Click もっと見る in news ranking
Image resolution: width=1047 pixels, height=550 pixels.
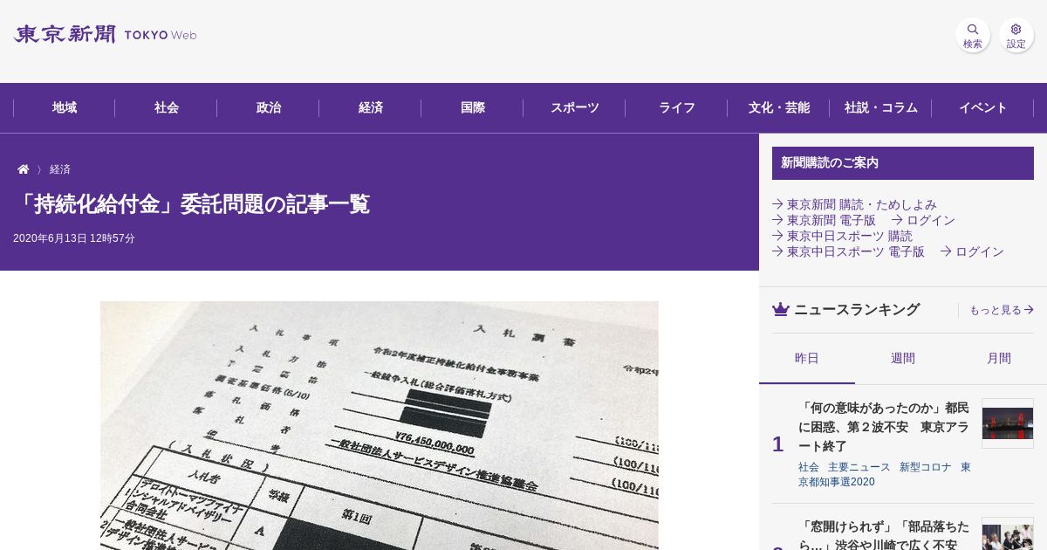pos(1002,310)
